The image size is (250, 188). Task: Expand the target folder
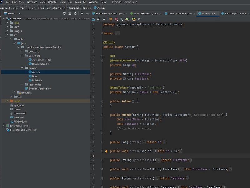pyautogui.click(x=7, y=101)
